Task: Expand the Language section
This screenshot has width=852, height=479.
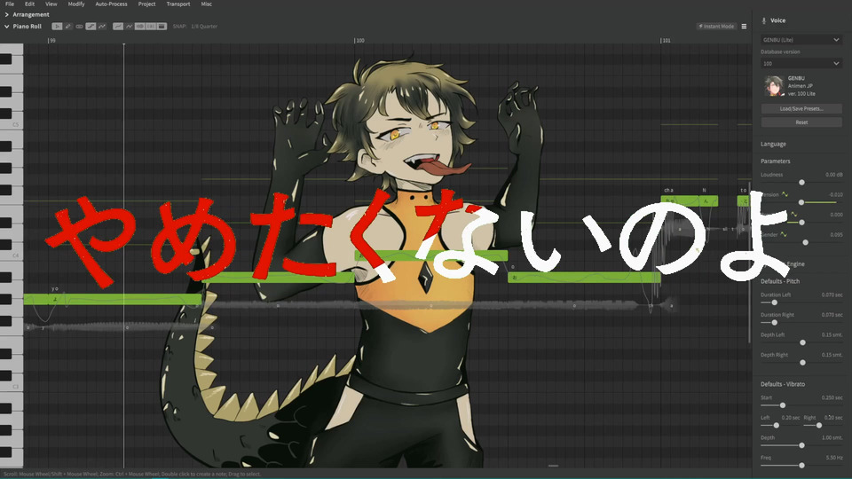Action: (x=773, y=145)
